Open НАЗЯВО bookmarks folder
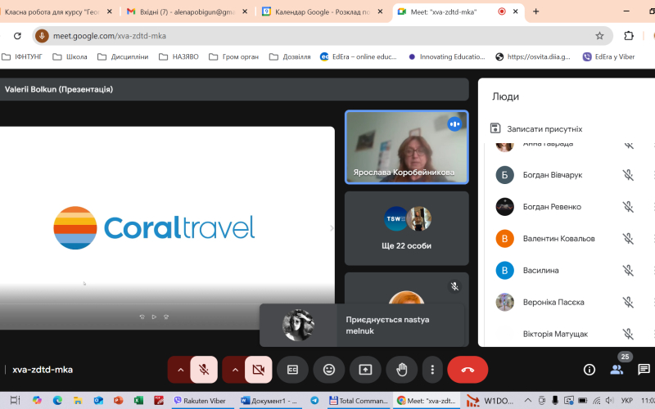Viewport: 655px width, 409px height. (x=178, y=56)
